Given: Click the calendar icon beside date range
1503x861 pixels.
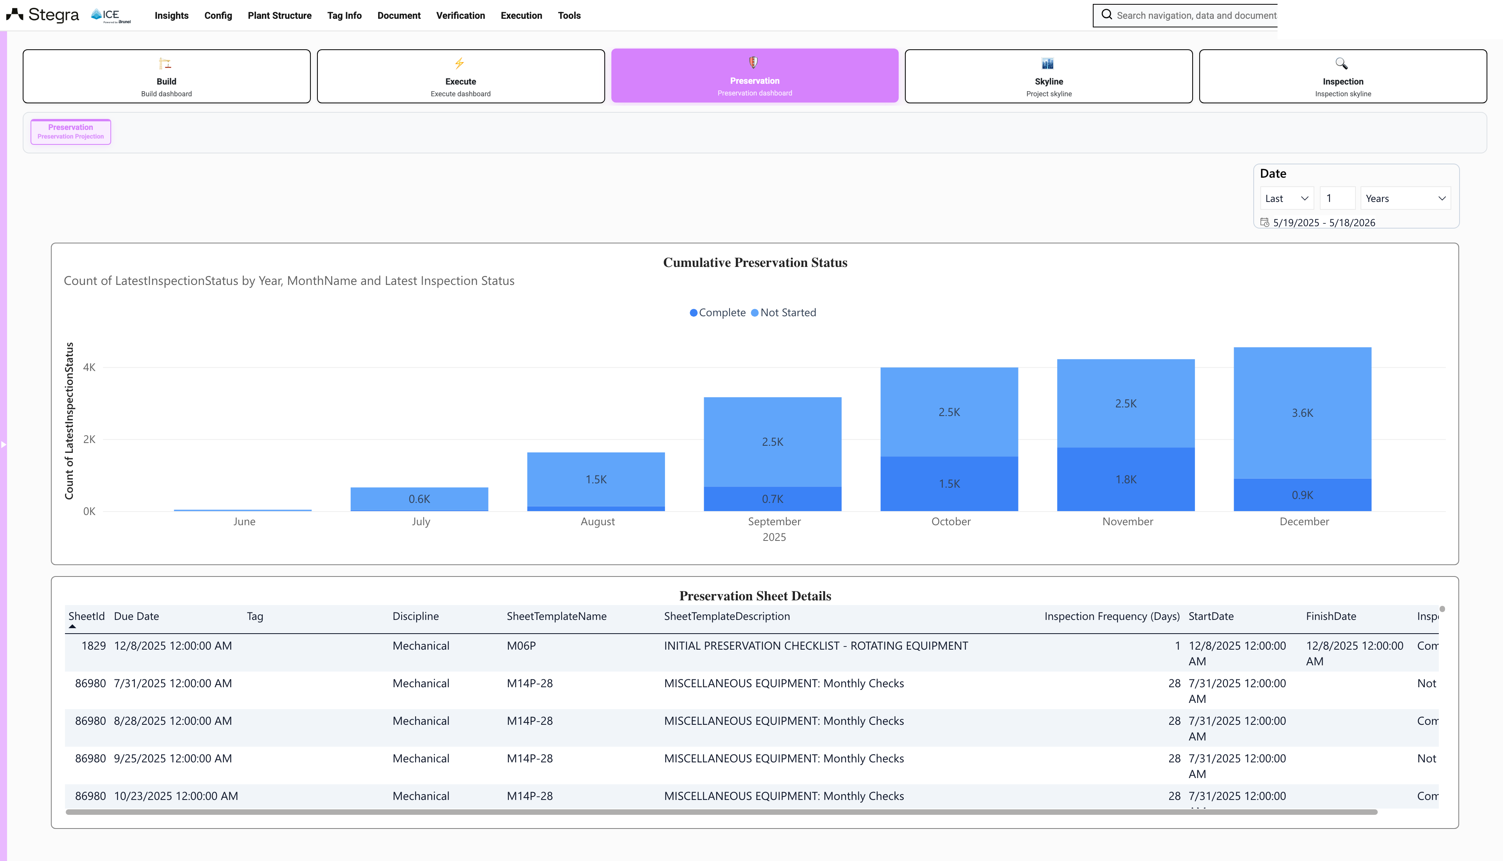Looking at the screenshot, I should coord(1265,222).
